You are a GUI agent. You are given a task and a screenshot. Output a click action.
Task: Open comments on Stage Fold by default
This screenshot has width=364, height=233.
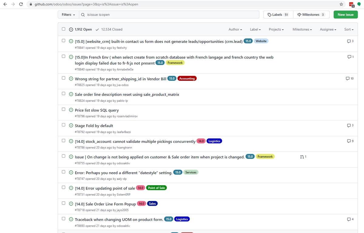(x=350, y=126)
